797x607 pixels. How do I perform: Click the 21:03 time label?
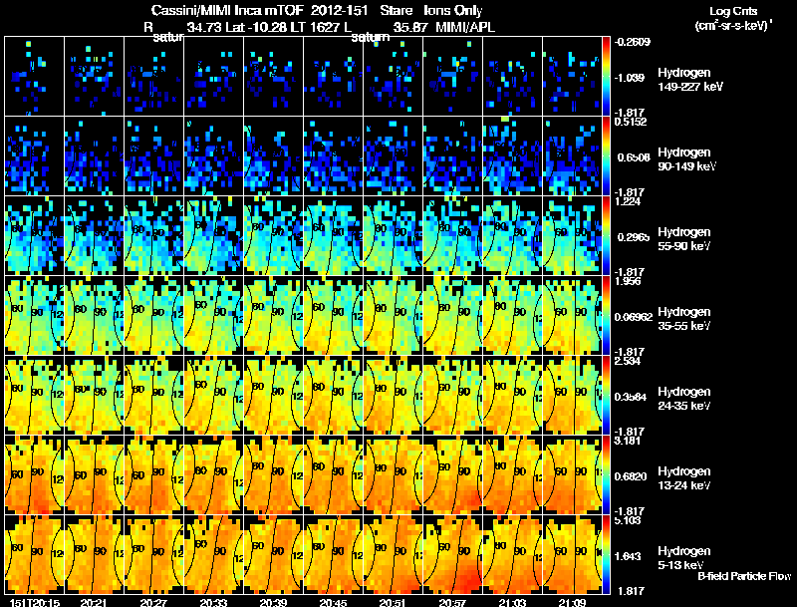tap(512, 603)
